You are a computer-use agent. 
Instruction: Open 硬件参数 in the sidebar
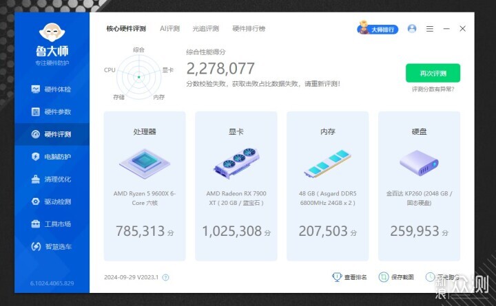pyautogui.click(x=52, y=112)
